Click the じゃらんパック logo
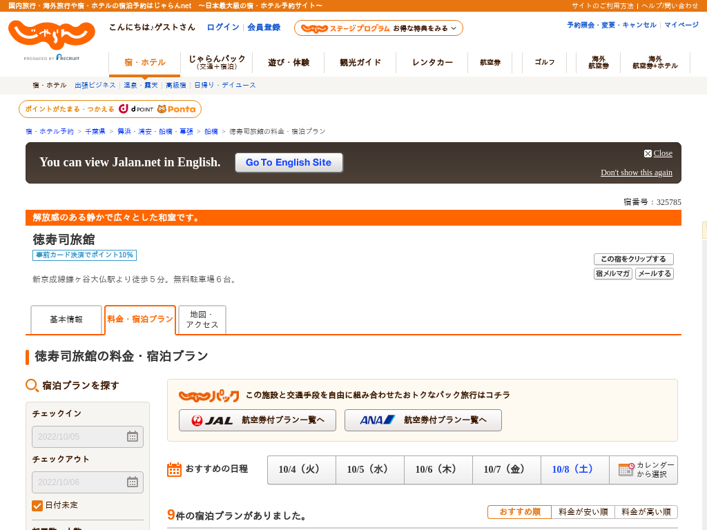The width and height of the screenshot is (707, 530). coord(209,395)
